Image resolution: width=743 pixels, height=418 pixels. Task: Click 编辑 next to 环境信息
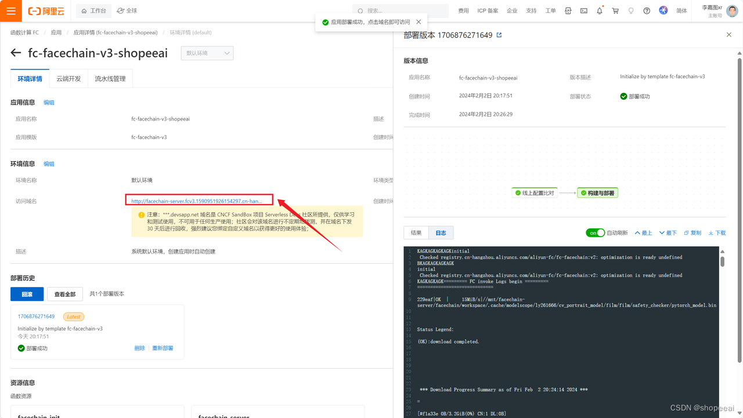(49, 164)
